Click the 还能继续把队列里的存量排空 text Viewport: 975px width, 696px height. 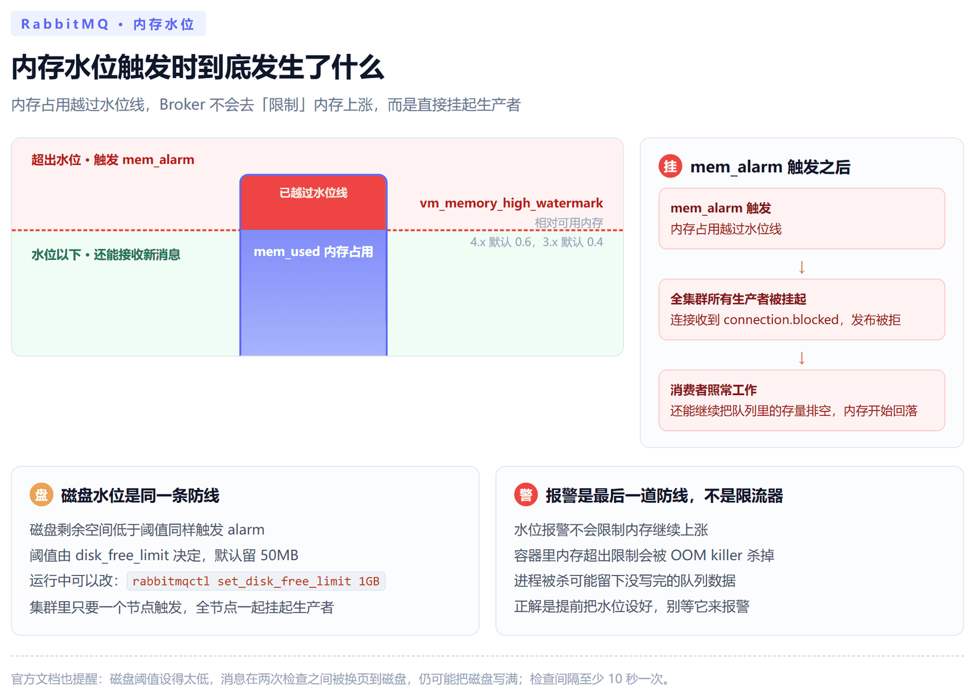[794, 411]
